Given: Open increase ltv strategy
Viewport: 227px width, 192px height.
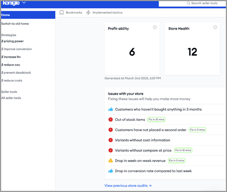Looking at the screenshot, I should click(11, 57).
